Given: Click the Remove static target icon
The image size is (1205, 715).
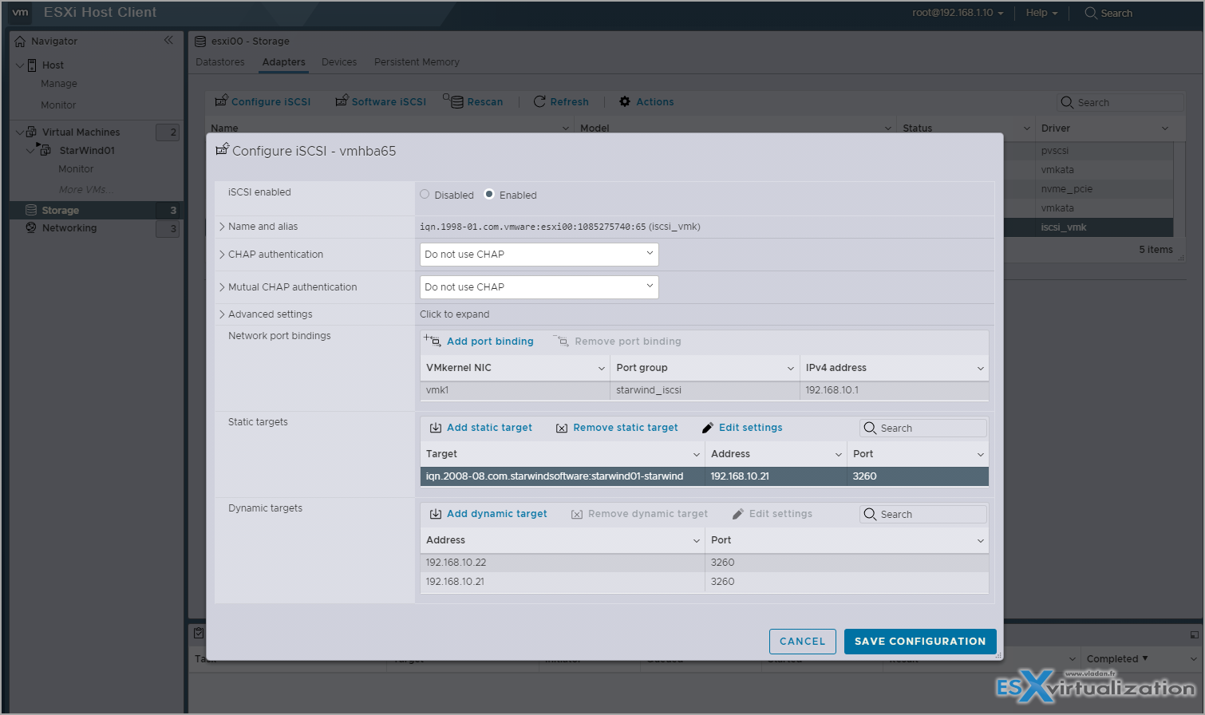Looking at the screenshot, I should point(562,428).
